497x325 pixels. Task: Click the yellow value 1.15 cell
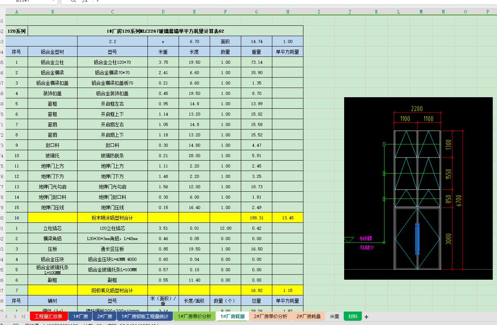(x=288, y=290)
